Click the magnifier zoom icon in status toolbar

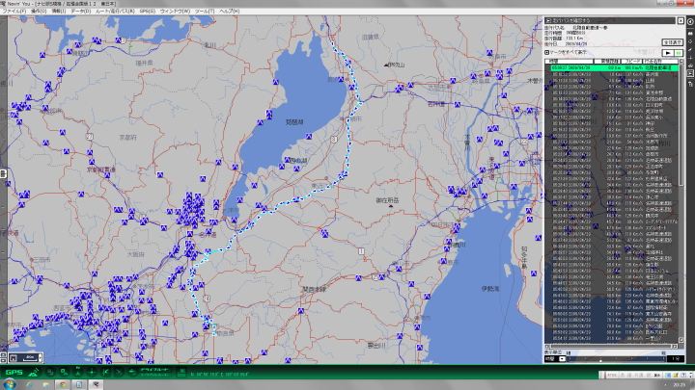click(64, 373)
